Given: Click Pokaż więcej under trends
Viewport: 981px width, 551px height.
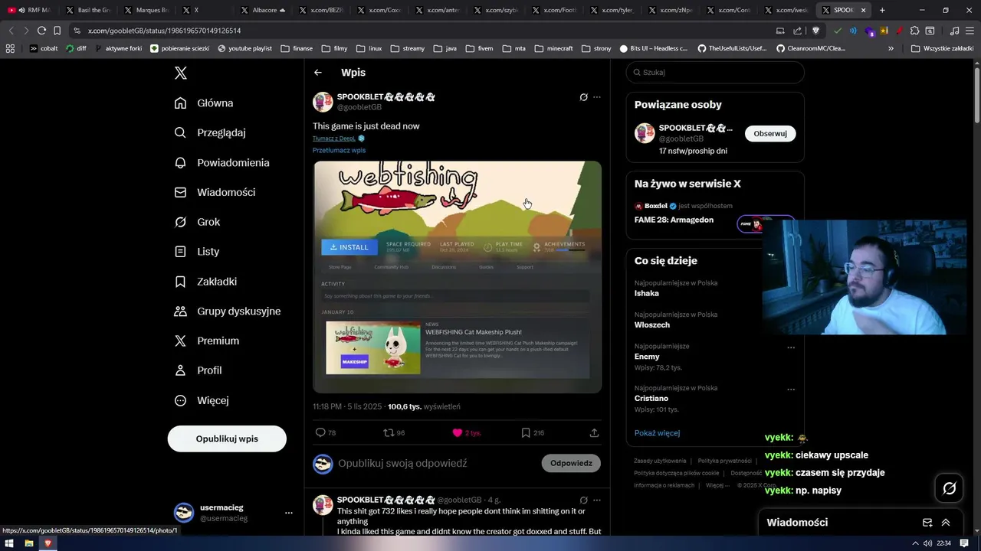Looking at the screenshot, I should (657, 433).
